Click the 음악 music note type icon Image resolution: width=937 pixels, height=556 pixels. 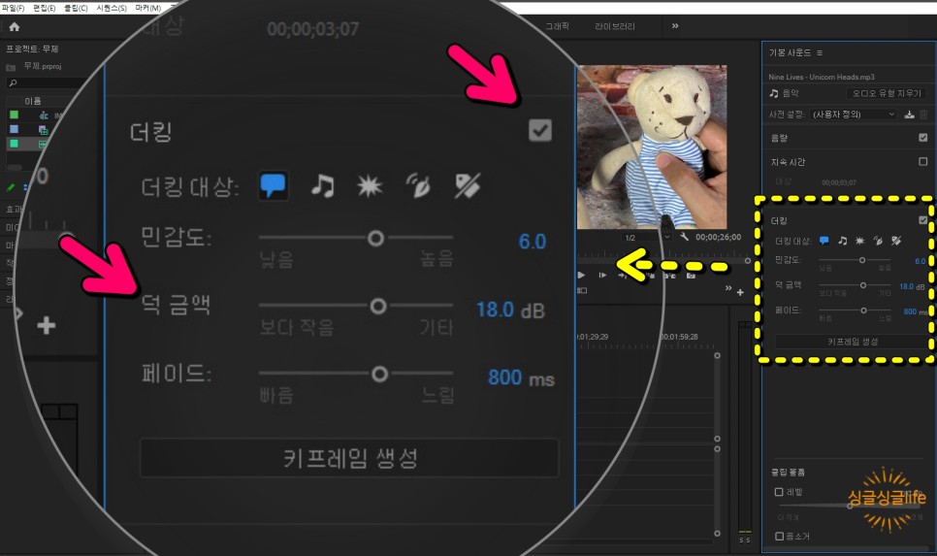(x=774, y=93)
